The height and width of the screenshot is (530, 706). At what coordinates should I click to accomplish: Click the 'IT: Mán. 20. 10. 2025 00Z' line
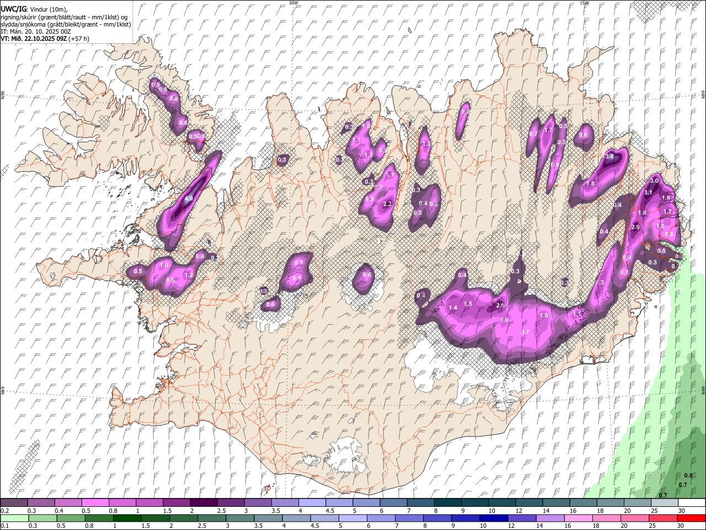click(x=36, y=32)
